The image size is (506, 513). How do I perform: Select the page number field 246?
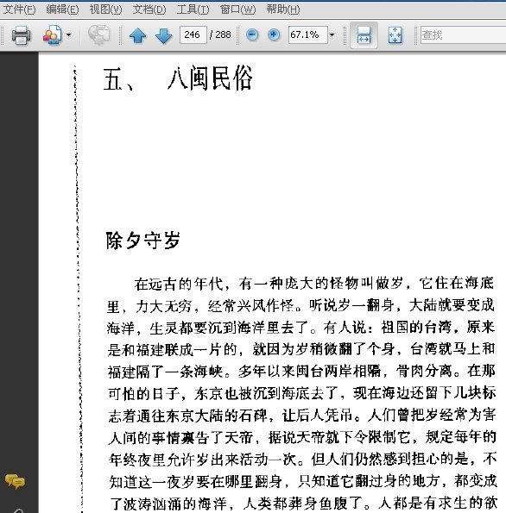click(193, 34)
